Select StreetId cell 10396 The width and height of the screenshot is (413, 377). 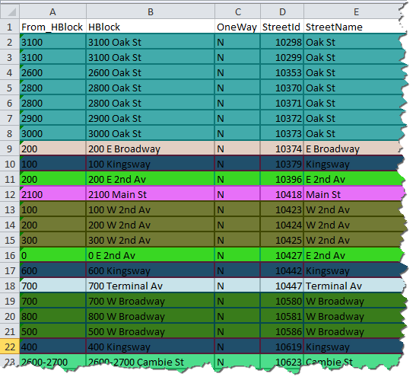coord(282,179)
